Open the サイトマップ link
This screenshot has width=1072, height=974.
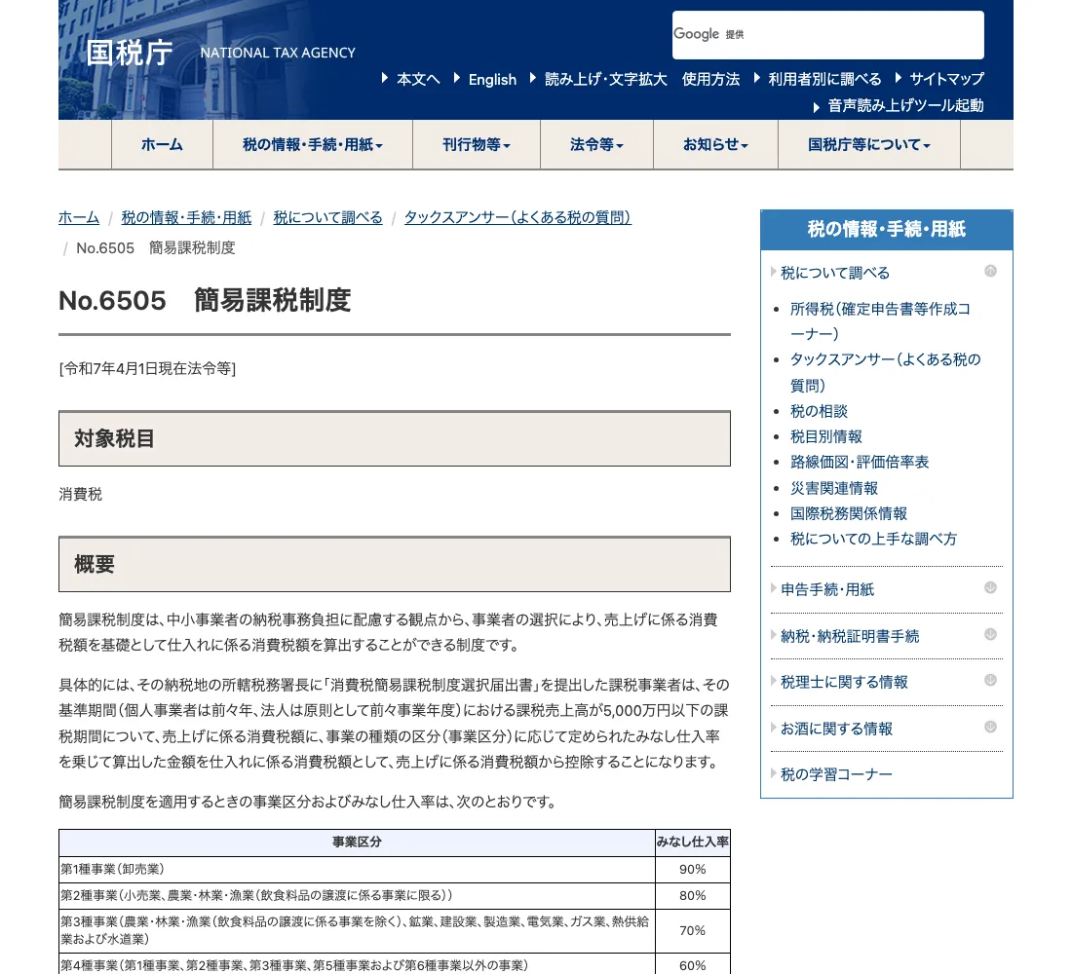pyautogui.click(x=946, y=79)
